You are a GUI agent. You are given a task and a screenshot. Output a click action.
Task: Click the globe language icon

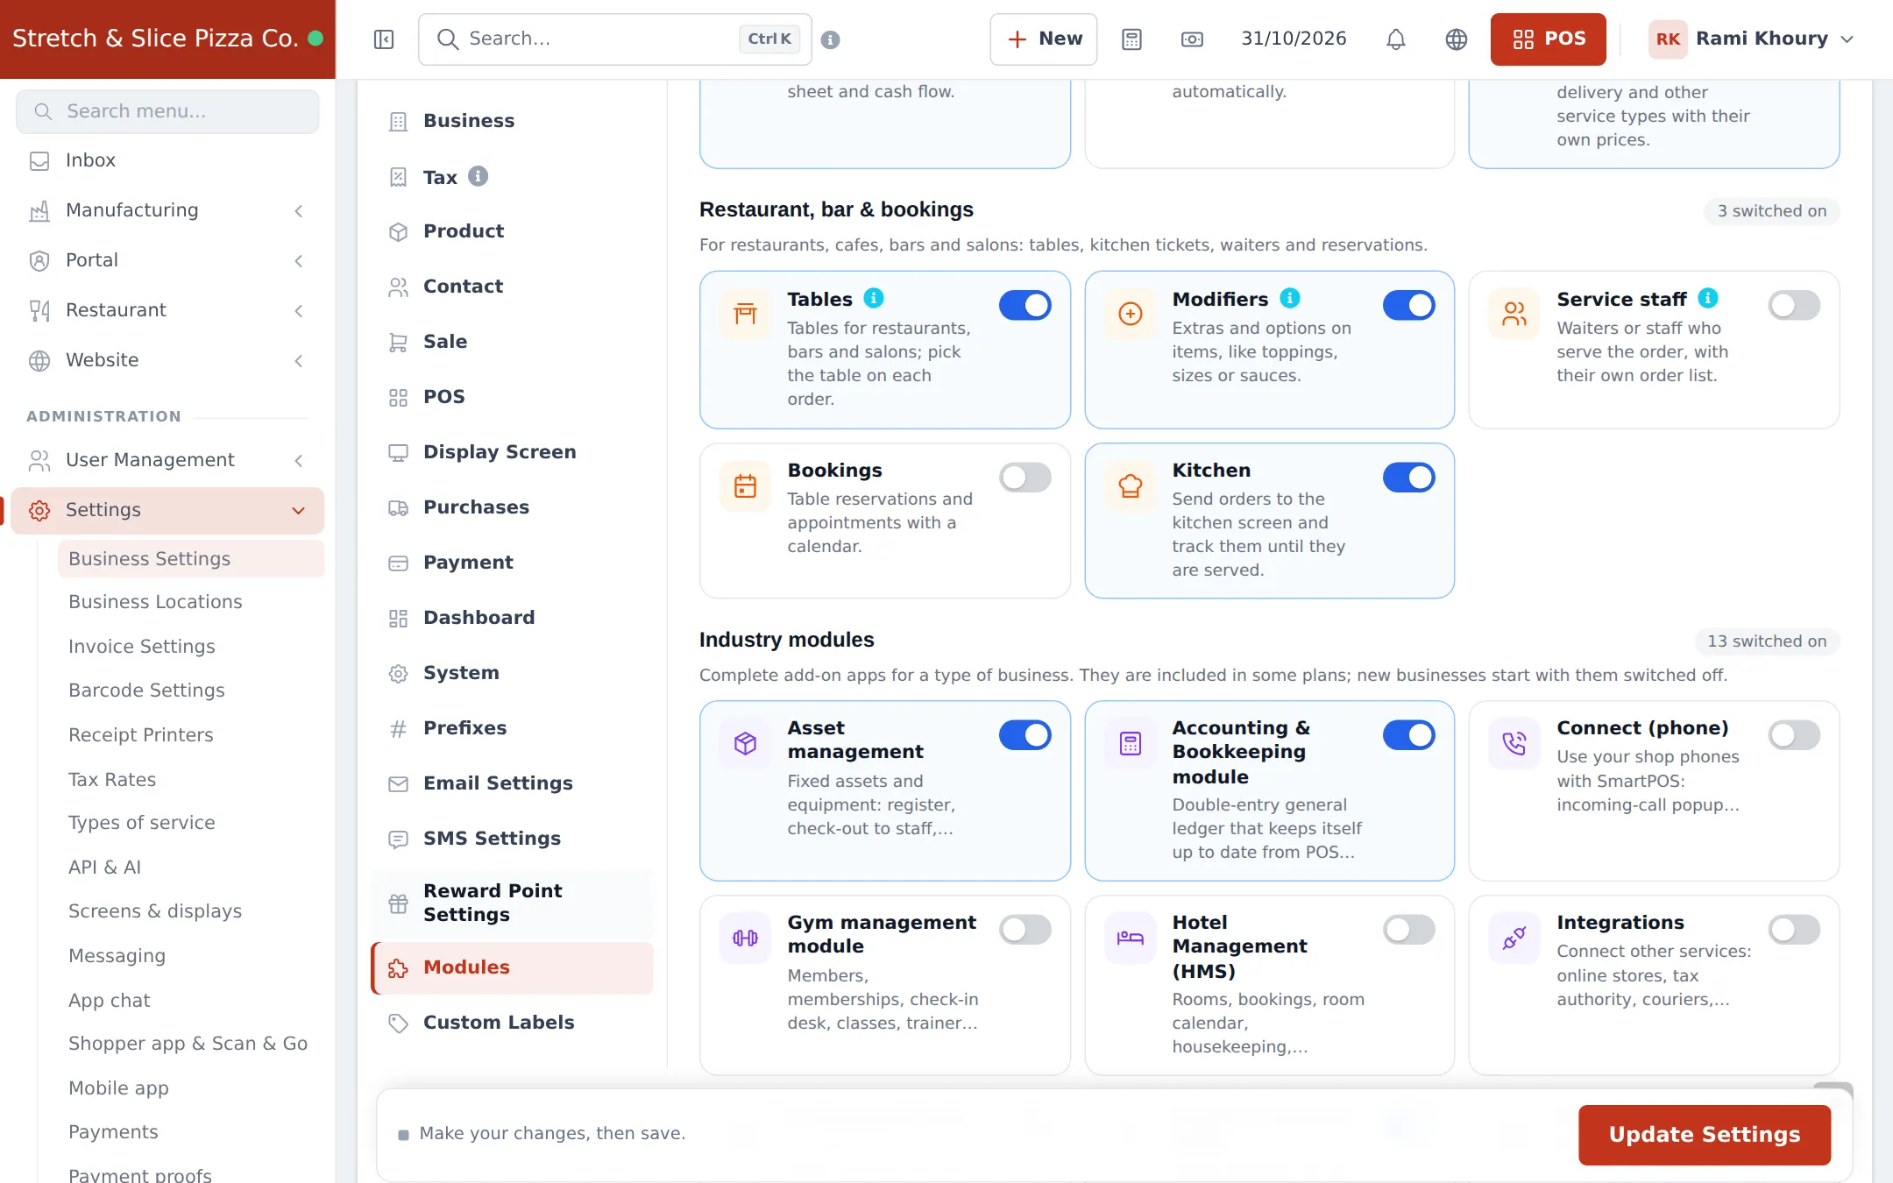click(x=1457, y=39)
